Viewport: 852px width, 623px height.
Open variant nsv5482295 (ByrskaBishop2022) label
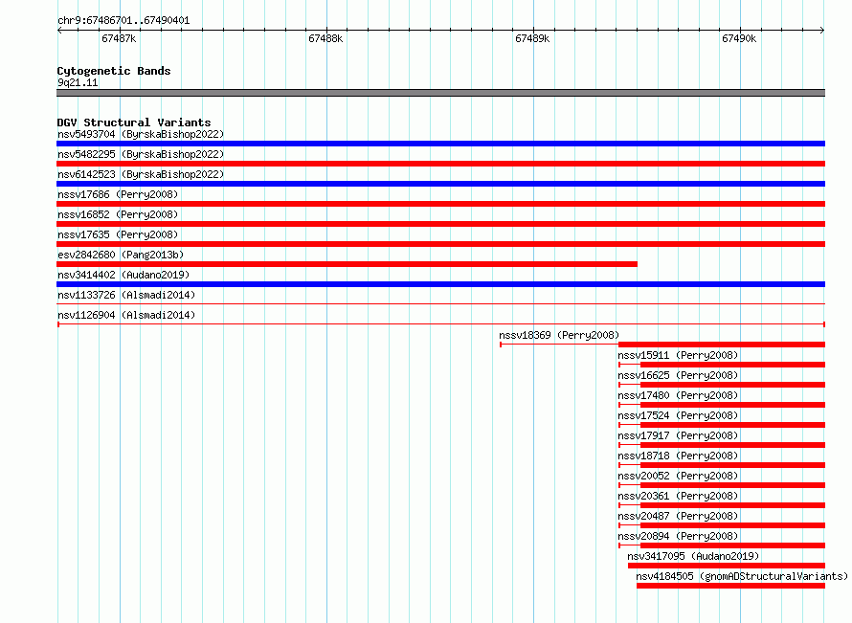click(x=141, y=154)
